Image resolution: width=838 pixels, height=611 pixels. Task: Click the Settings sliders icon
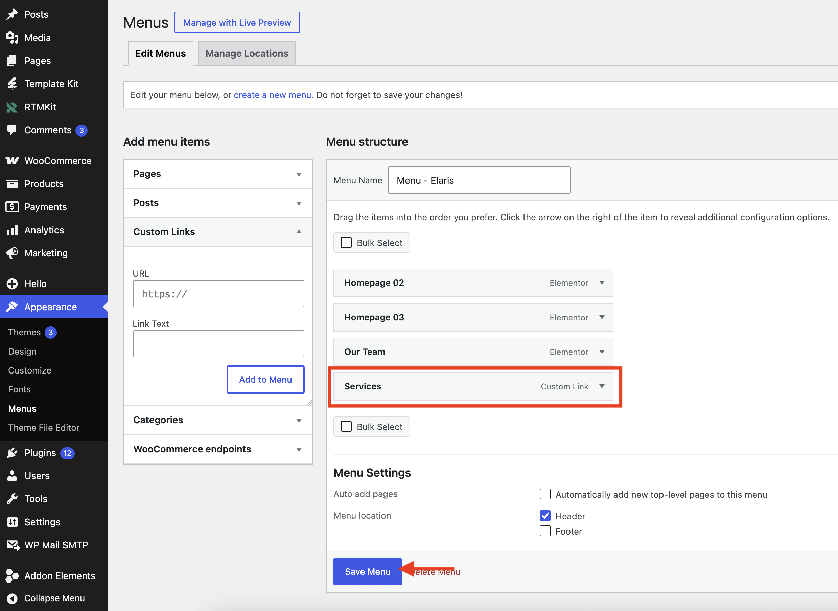[x=12, y=522]
